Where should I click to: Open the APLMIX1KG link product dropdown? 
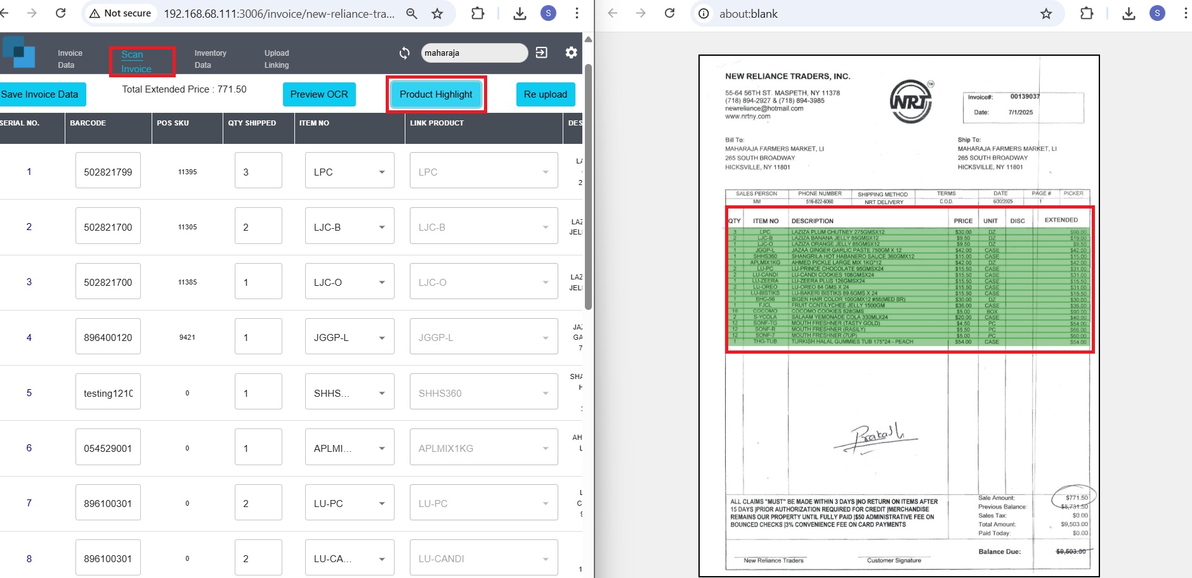483,447
